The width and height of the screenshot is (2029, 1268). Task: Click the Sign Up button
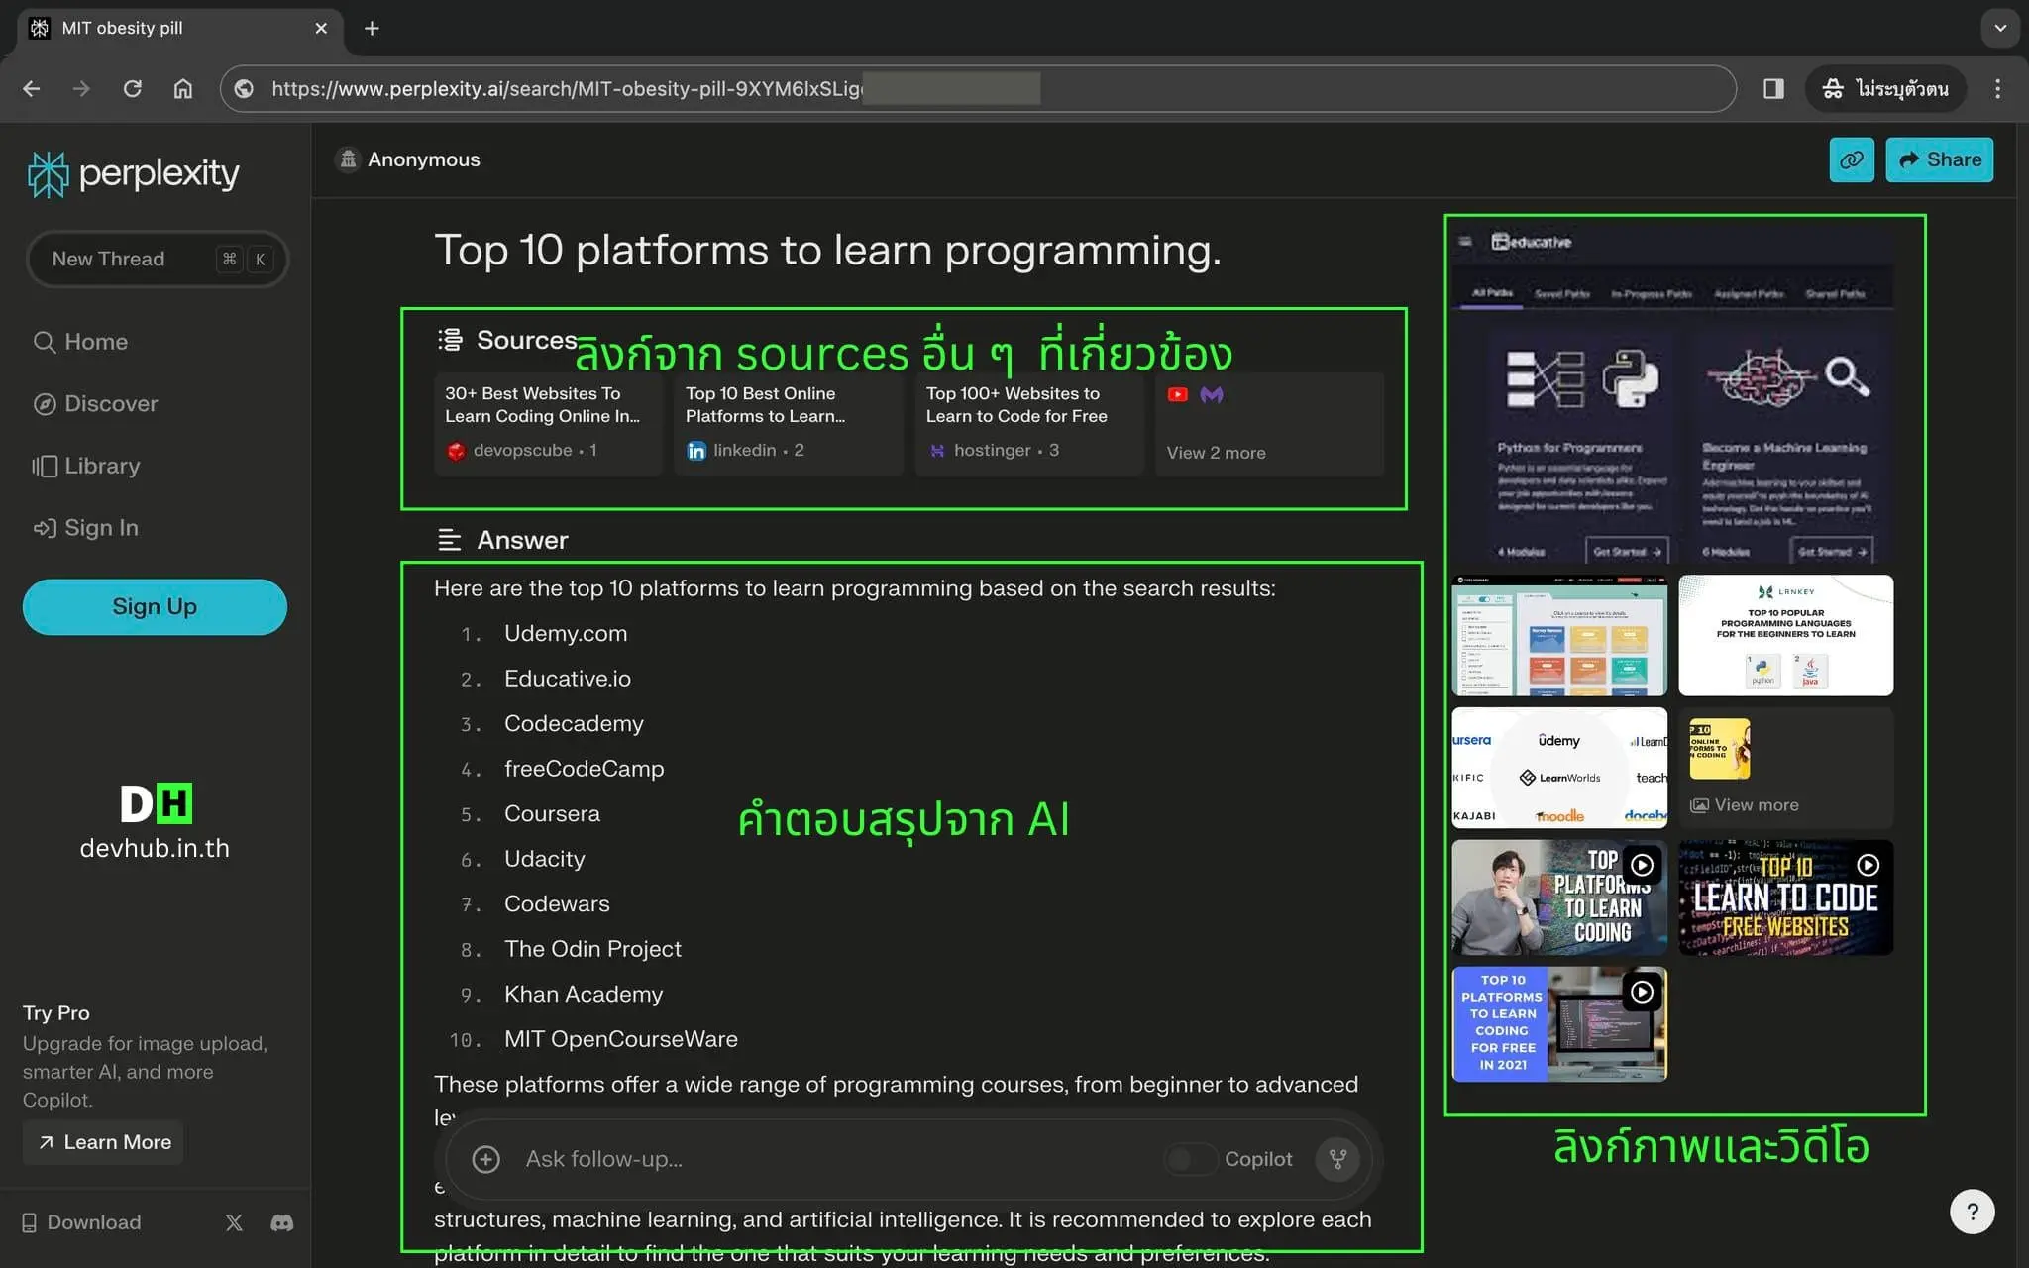coord(155,606)
